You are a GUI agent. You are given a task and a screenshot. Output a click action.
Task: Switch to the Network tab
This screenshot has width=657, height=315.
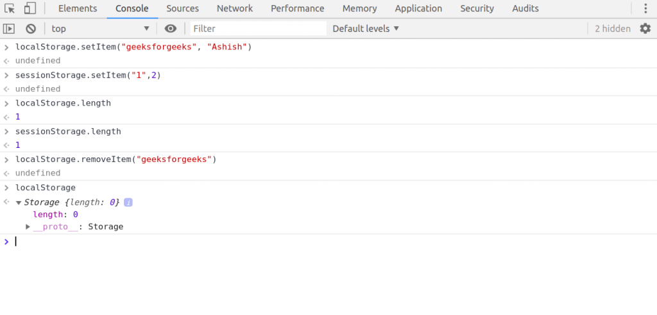pos(235,9)
